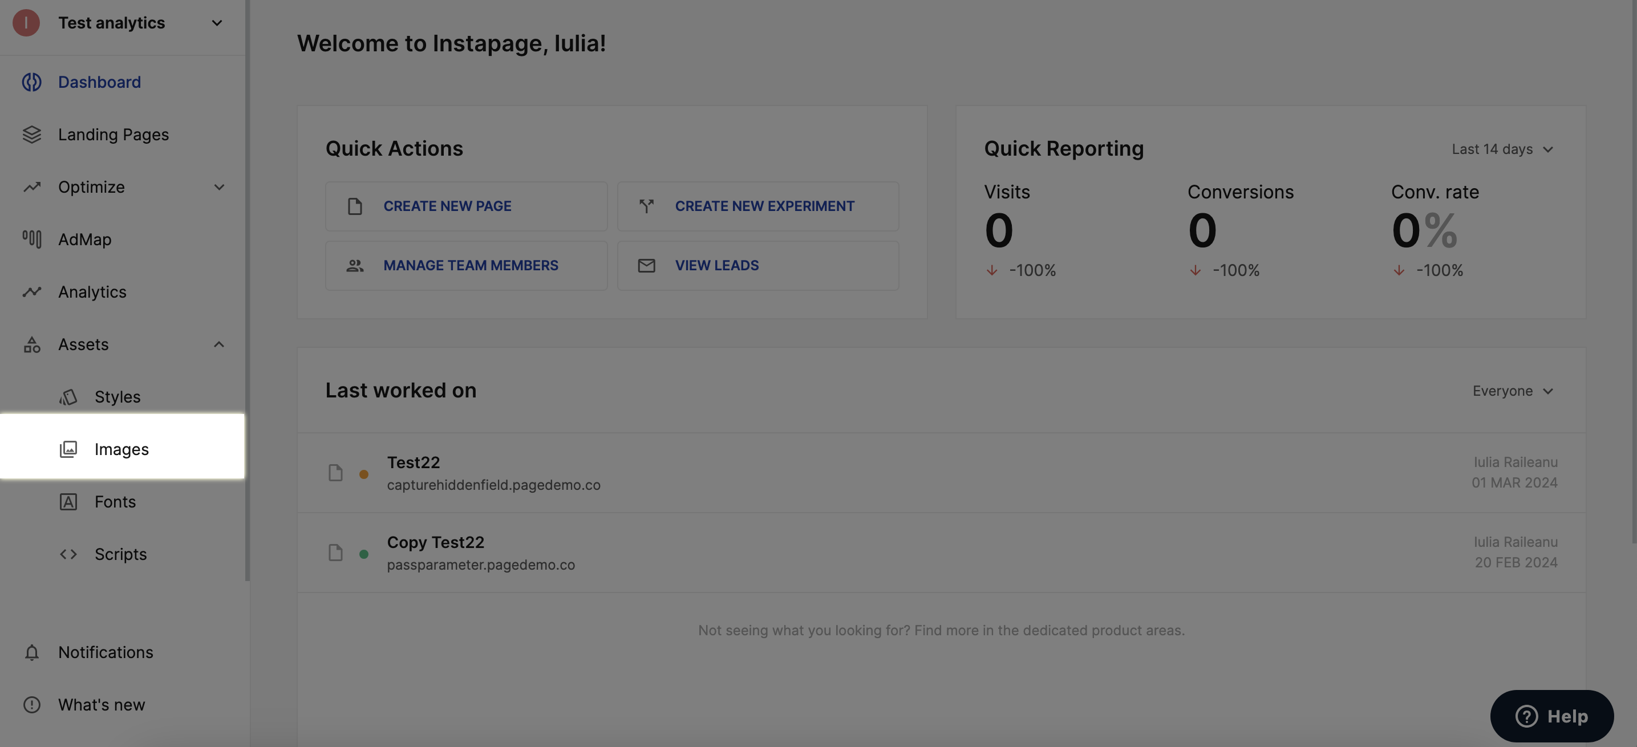The image size is (1637, 747).
Task: Click the Visits count value
Action: tap(999, 230)
